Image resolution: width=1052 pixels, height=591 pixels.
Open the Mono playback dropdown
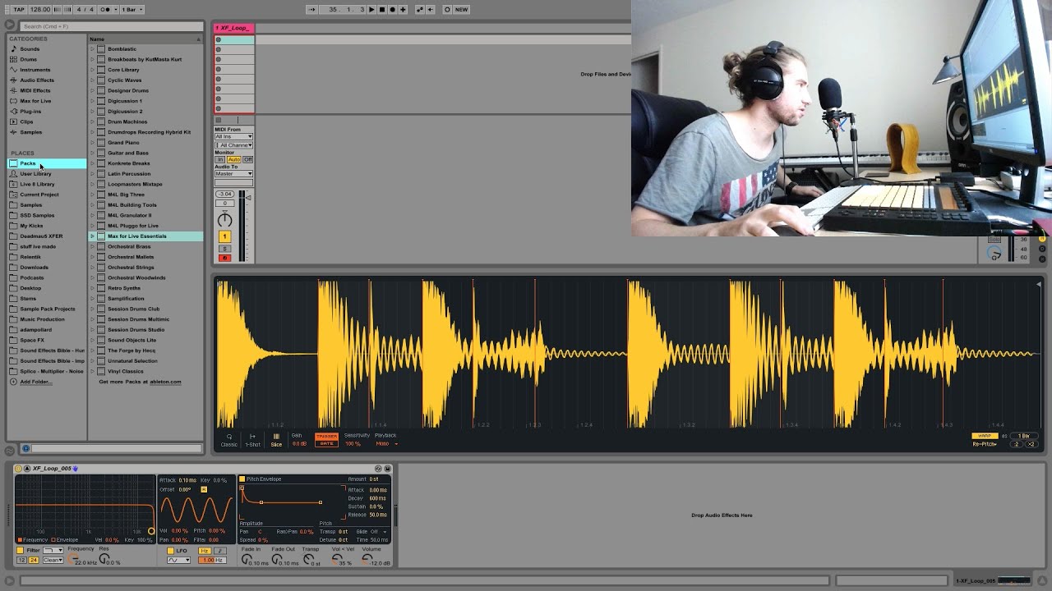click(386, 444)
